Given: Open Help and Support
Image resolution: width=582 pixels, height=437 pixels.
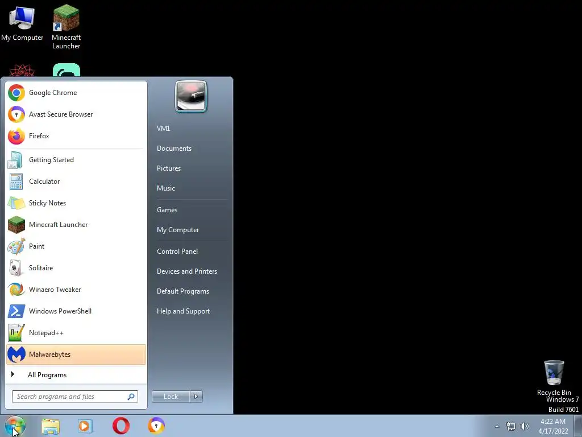Looking at the screenshot, I should tap(192, 311).
